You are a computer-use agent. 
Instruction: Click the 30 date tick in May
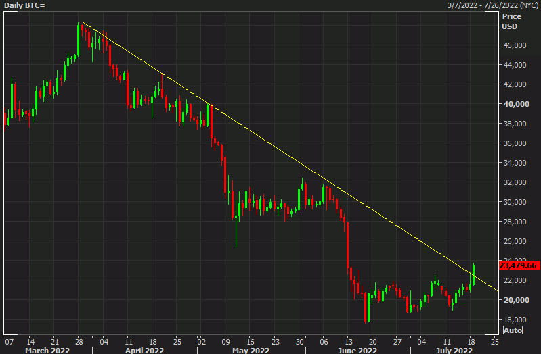point(299,342)
